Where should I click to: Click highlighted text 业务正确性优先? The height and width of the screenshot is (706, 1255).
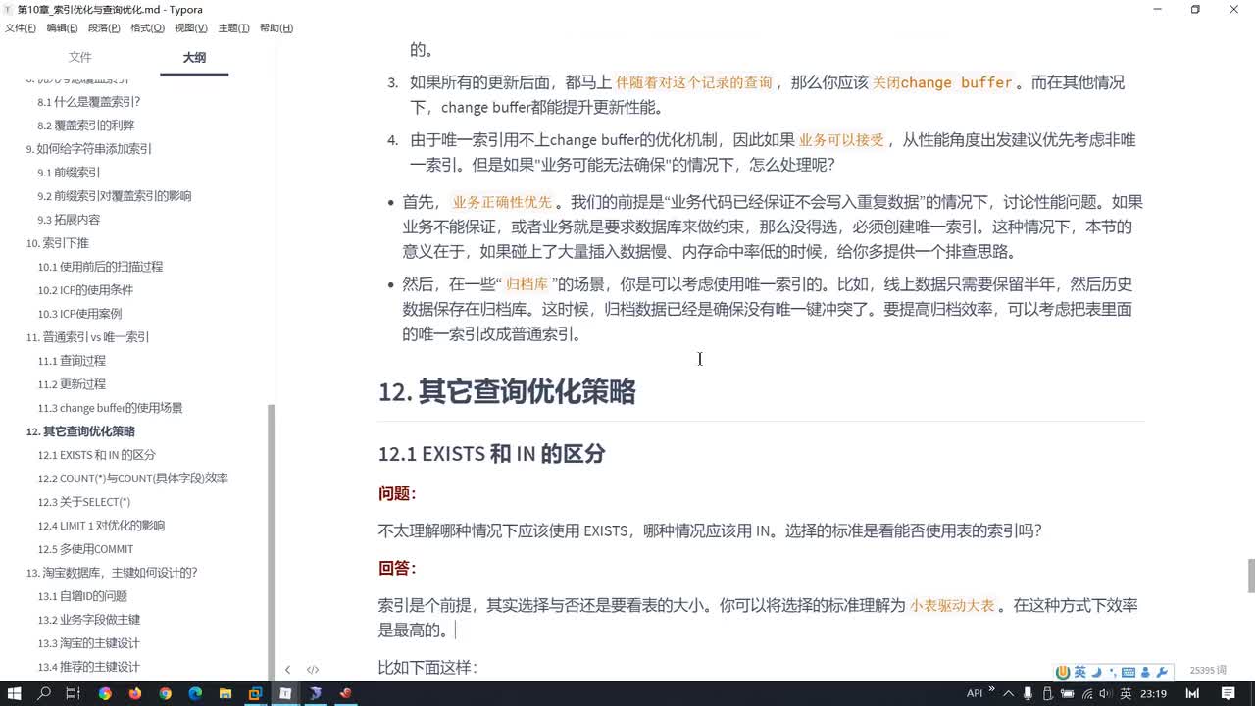coord(502,203)
